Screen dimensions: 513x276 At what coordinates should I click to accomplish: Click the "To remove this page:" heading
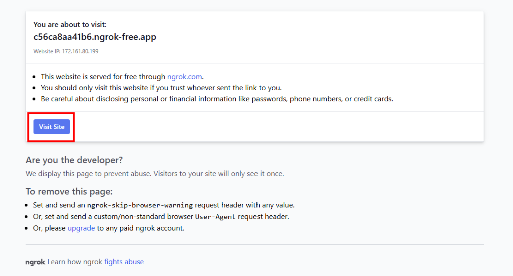point(69,192)
